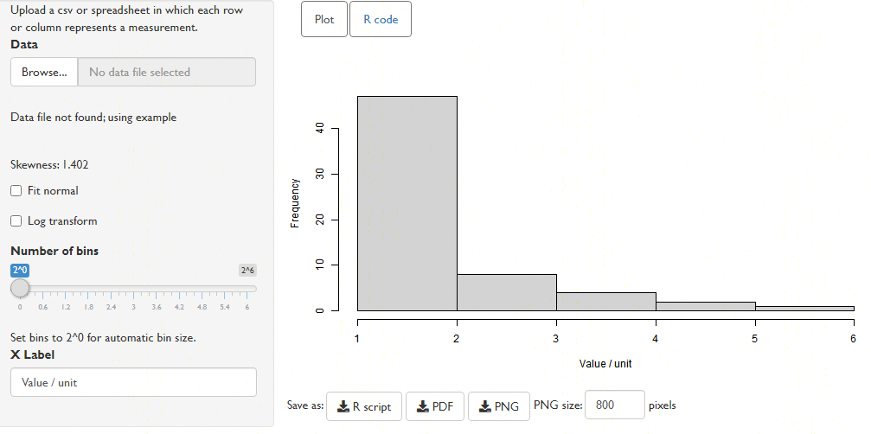This screenshot has height=434, width=871.
Task: Click the X Label text field
Action: 133,382
